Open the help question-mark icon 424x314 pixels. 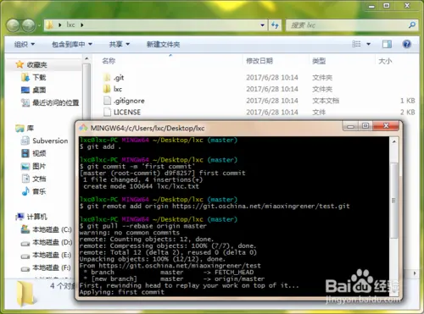pos(407,44)
